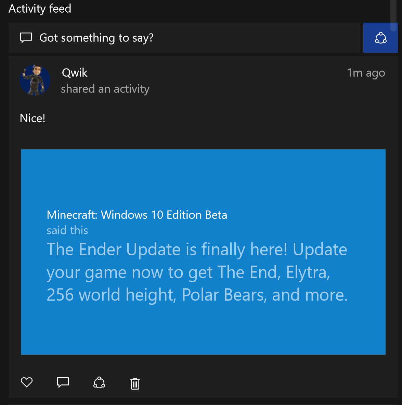Select the Activity feed heading
Image resolution: width=402 pixels, height=405 pixels.
click(40, 9)
